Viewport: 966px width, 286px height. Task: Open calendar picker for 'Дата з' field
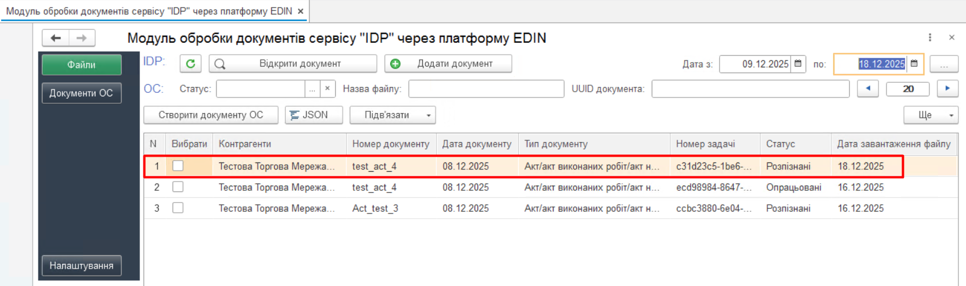coord(798,64)
